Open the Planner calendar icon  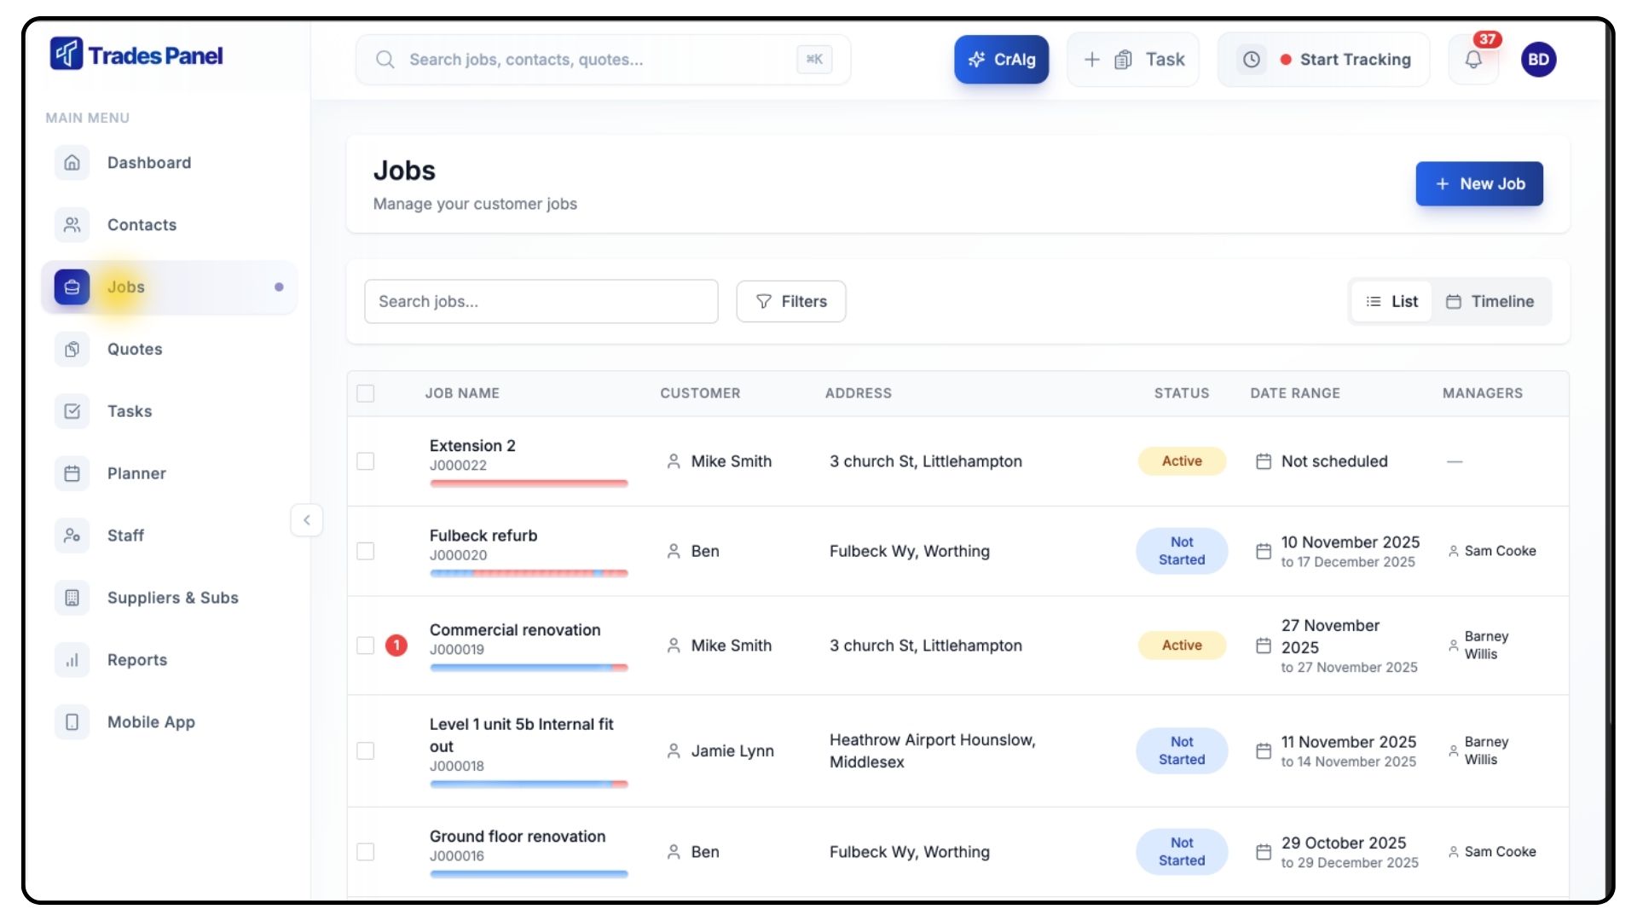pos(72,473)
